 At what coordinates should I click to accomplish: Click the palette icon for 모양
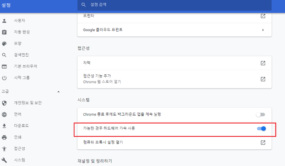tap(5, 43)
